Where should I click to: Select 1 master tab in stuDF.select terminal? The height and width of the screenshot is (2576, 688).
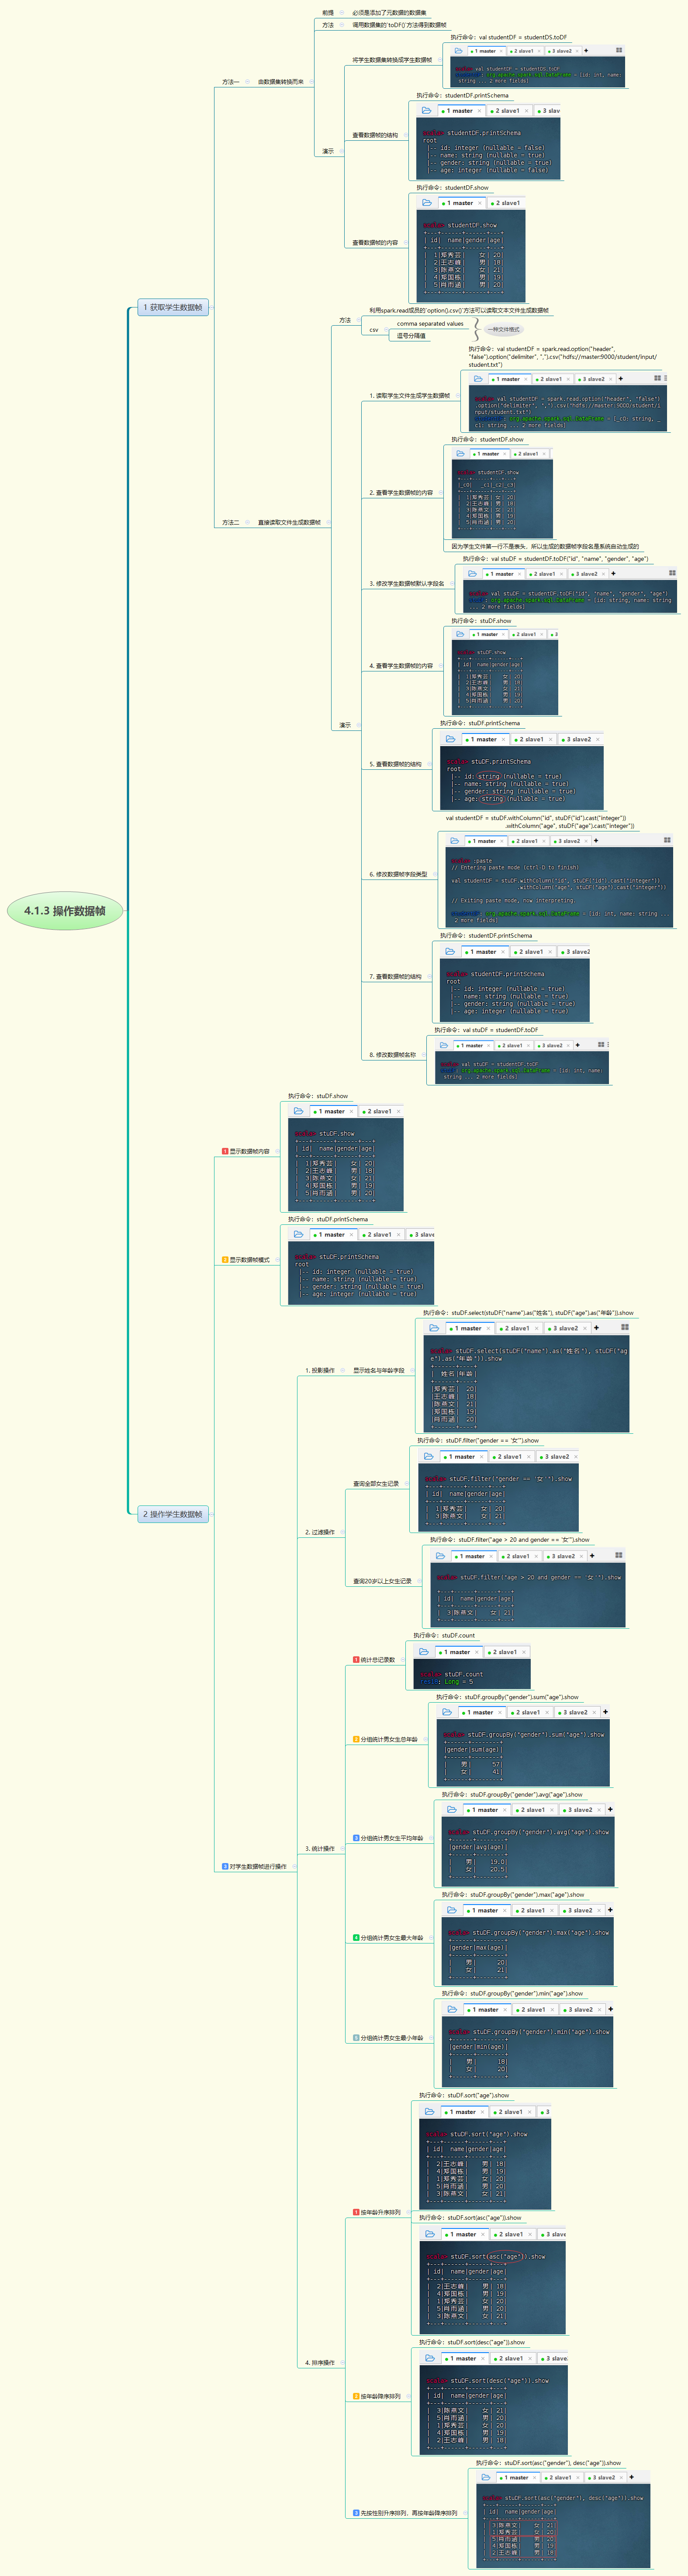[x=470, y=1328]
